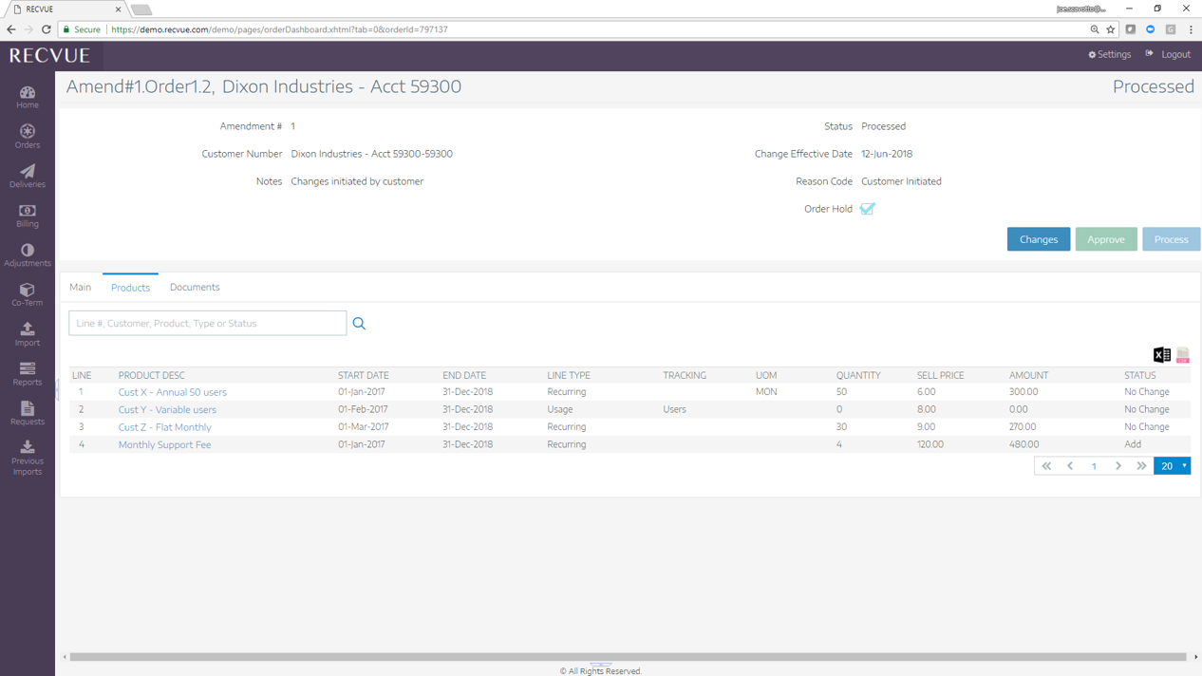This screenshot has height=676, width=1202.
Task: Click the search magnifier icon
Action: pos(359,324)
